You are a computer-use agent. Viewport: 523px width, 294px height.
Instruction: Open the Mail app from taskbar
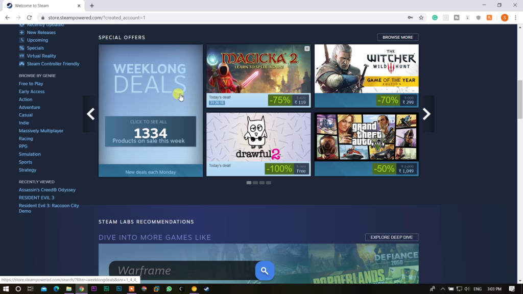[44, 289]
